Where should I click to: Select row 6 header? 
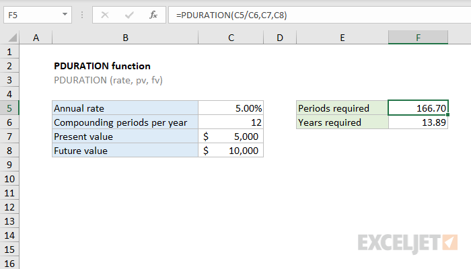9,122
